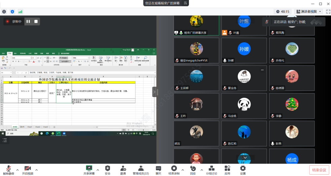Expand audio options arrow beside 解除静音
Viewport: 331px width, 176px height.
(18, 170)
